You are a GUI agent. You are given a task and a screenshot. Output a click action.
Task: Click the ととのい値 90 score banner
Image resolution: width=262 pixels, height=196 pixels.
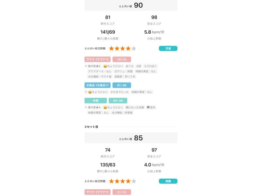click(x=131, y=5)
